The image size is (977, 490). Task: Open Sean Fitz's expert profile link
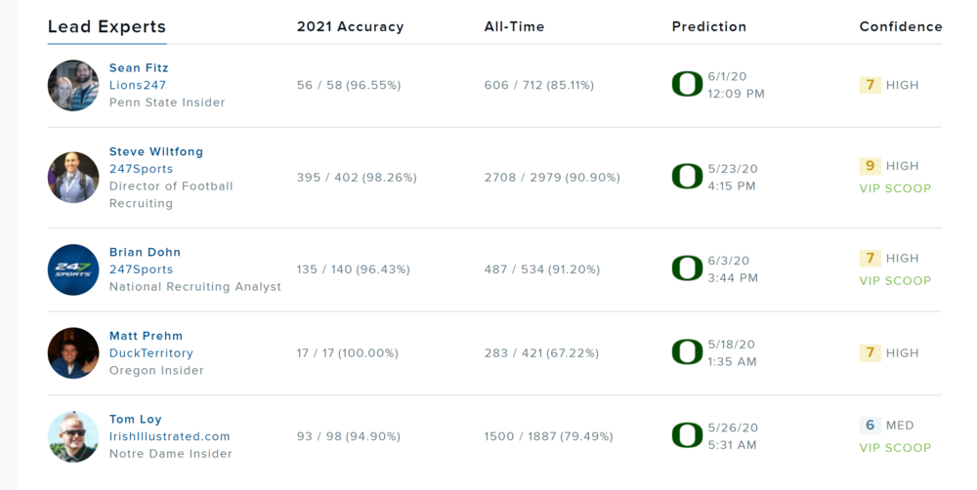click(x=139, y=67)
